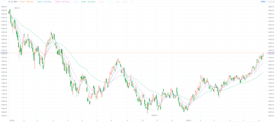Click the circled minus zoom-out icon
This screenshot has height=122, width=275.
coord(271,2)
